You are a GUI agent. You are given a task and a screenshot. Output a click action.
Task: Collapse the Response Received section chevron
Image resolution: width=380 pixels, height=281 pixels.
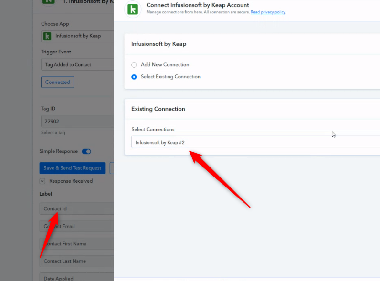(42, 181)
